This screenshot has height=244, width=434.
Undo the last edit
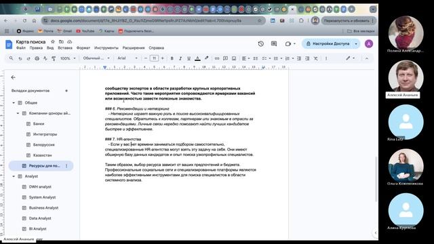[20, 58]
